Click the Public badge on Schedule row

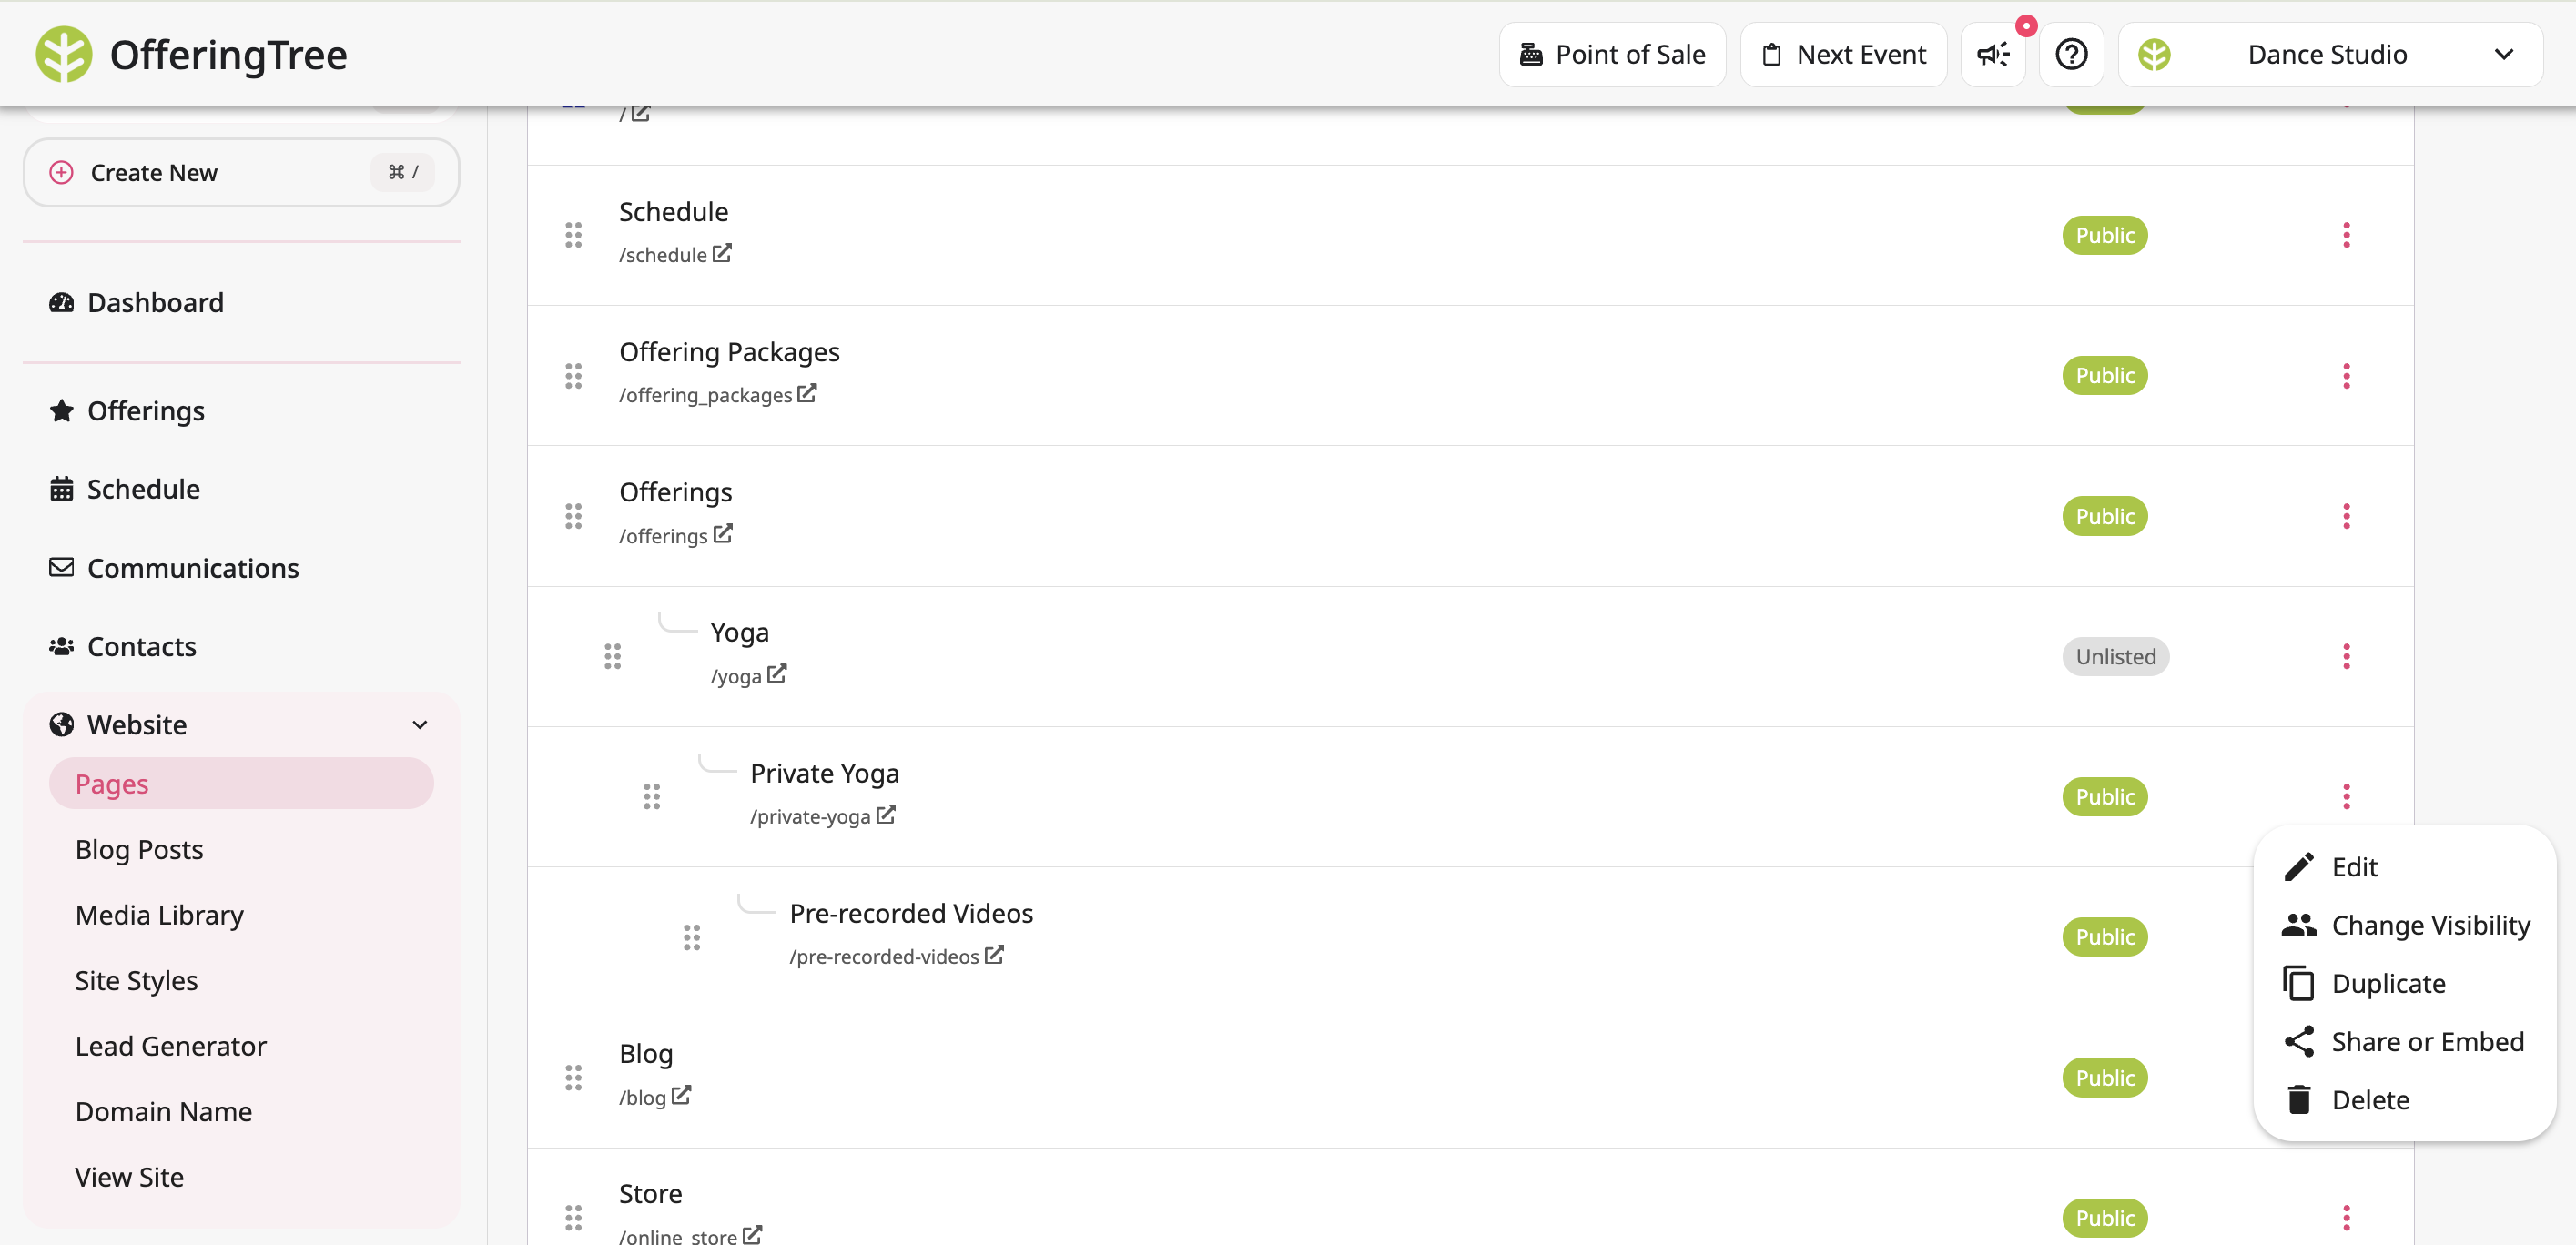click(2105, 235)
